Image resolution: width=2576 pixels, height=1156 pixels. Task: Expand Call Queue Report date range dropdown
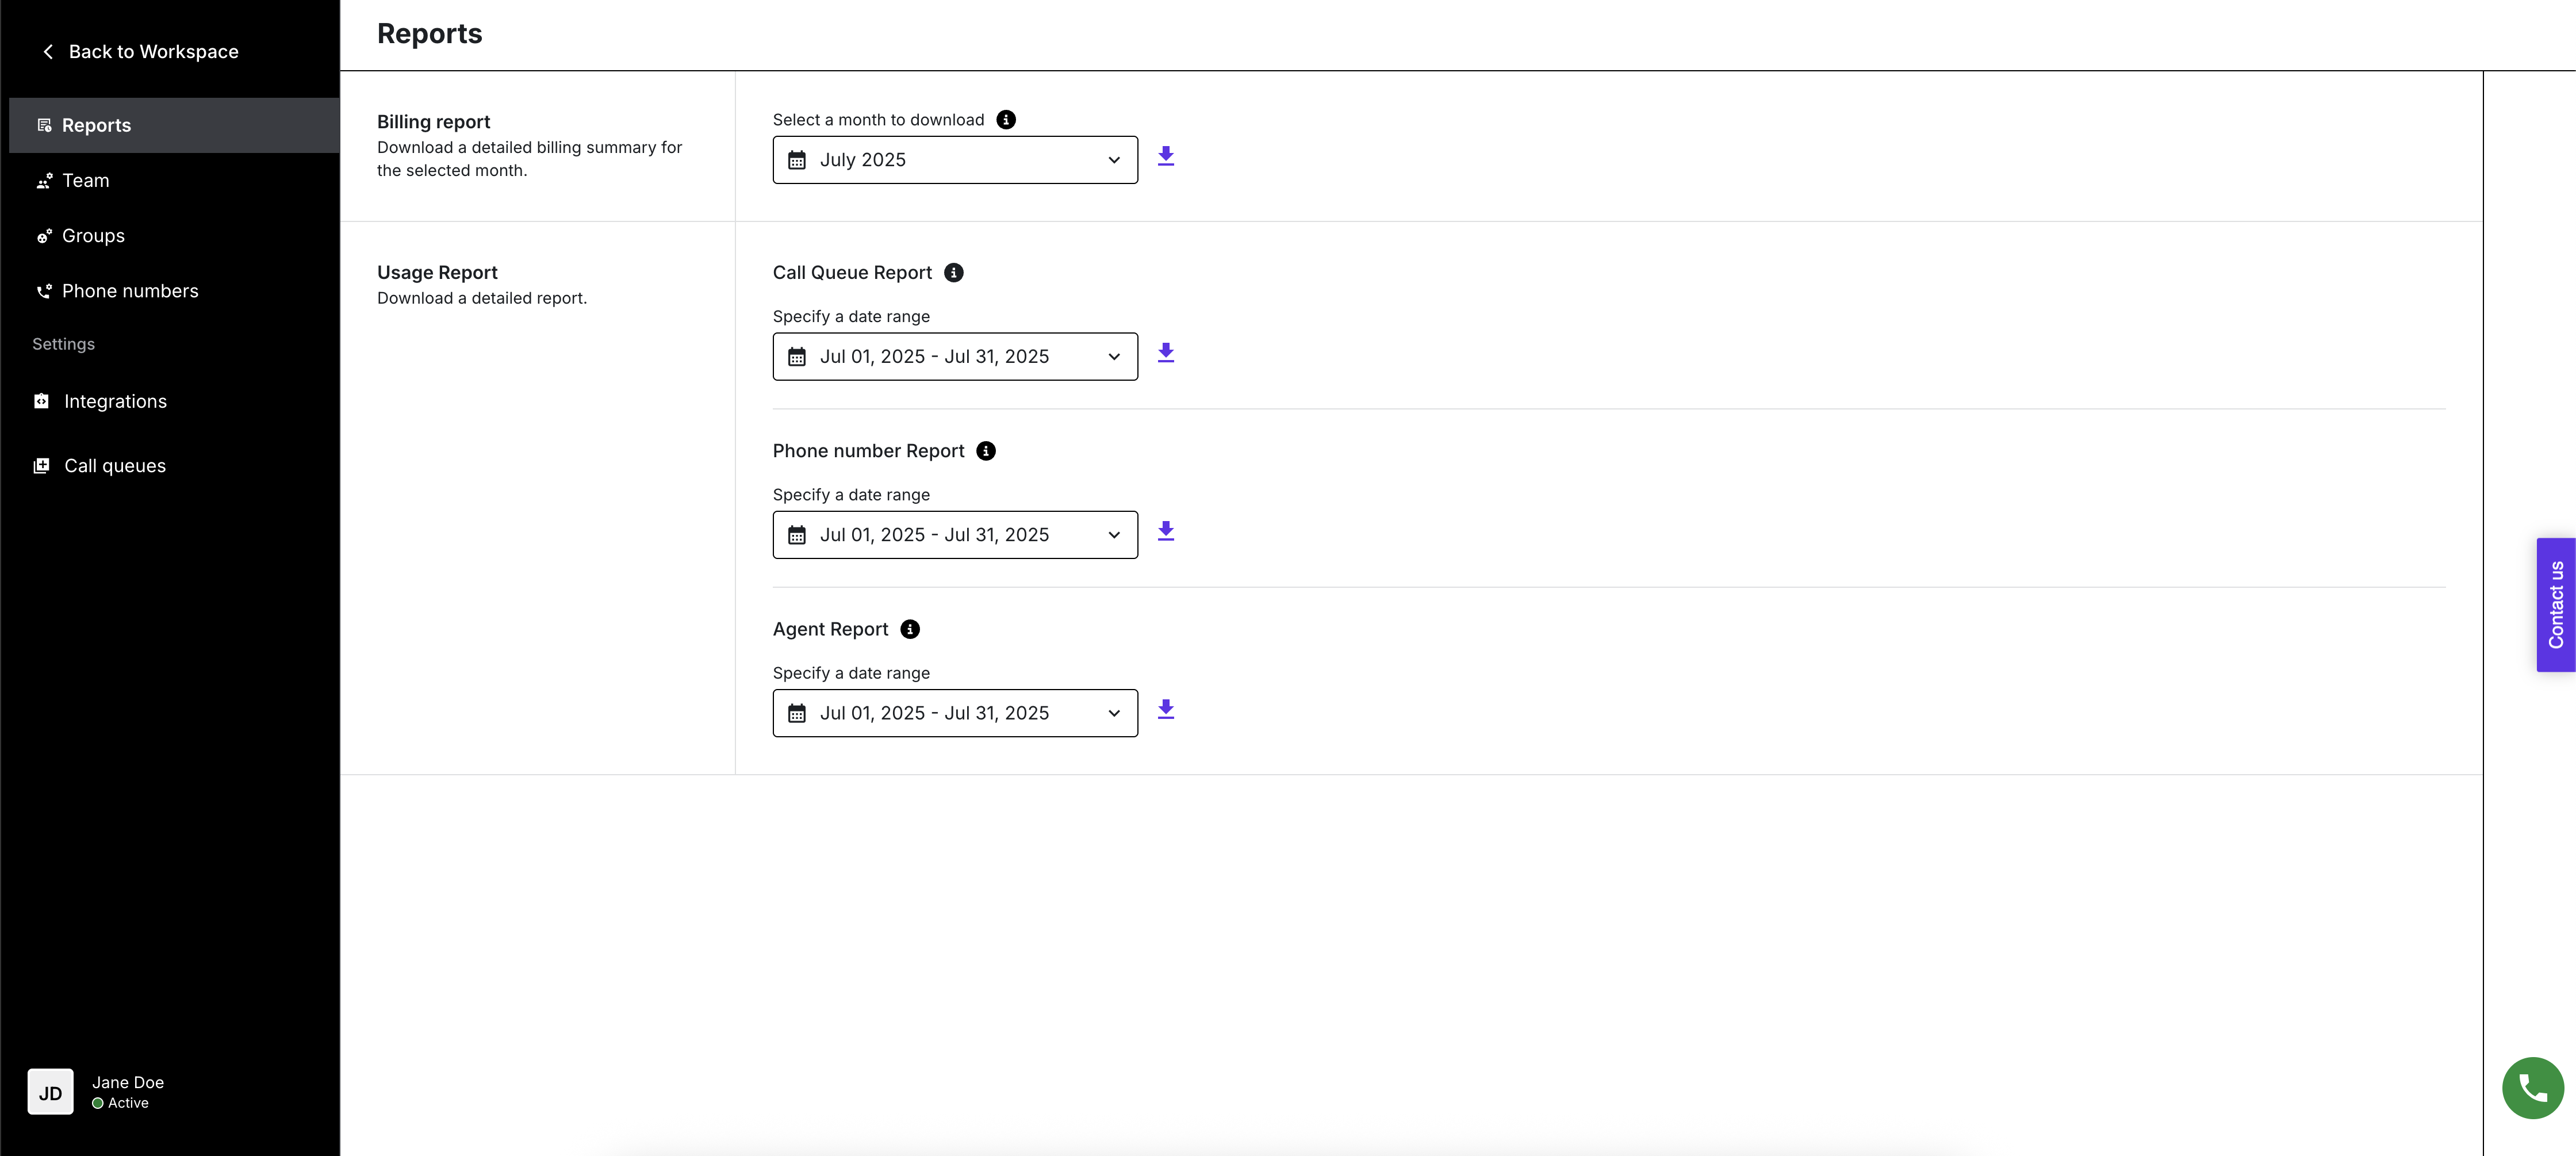tap(954, 357)
